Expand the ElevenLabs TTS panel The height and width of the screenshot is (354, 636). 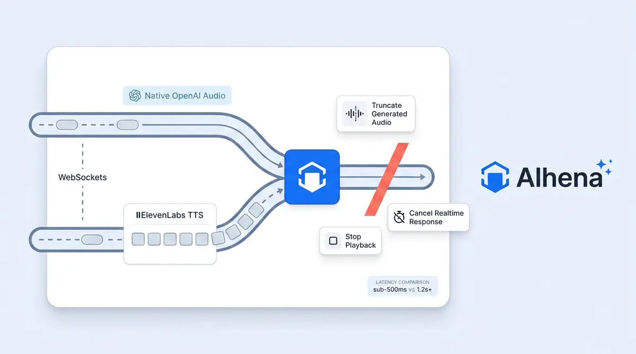pos(170,233)
